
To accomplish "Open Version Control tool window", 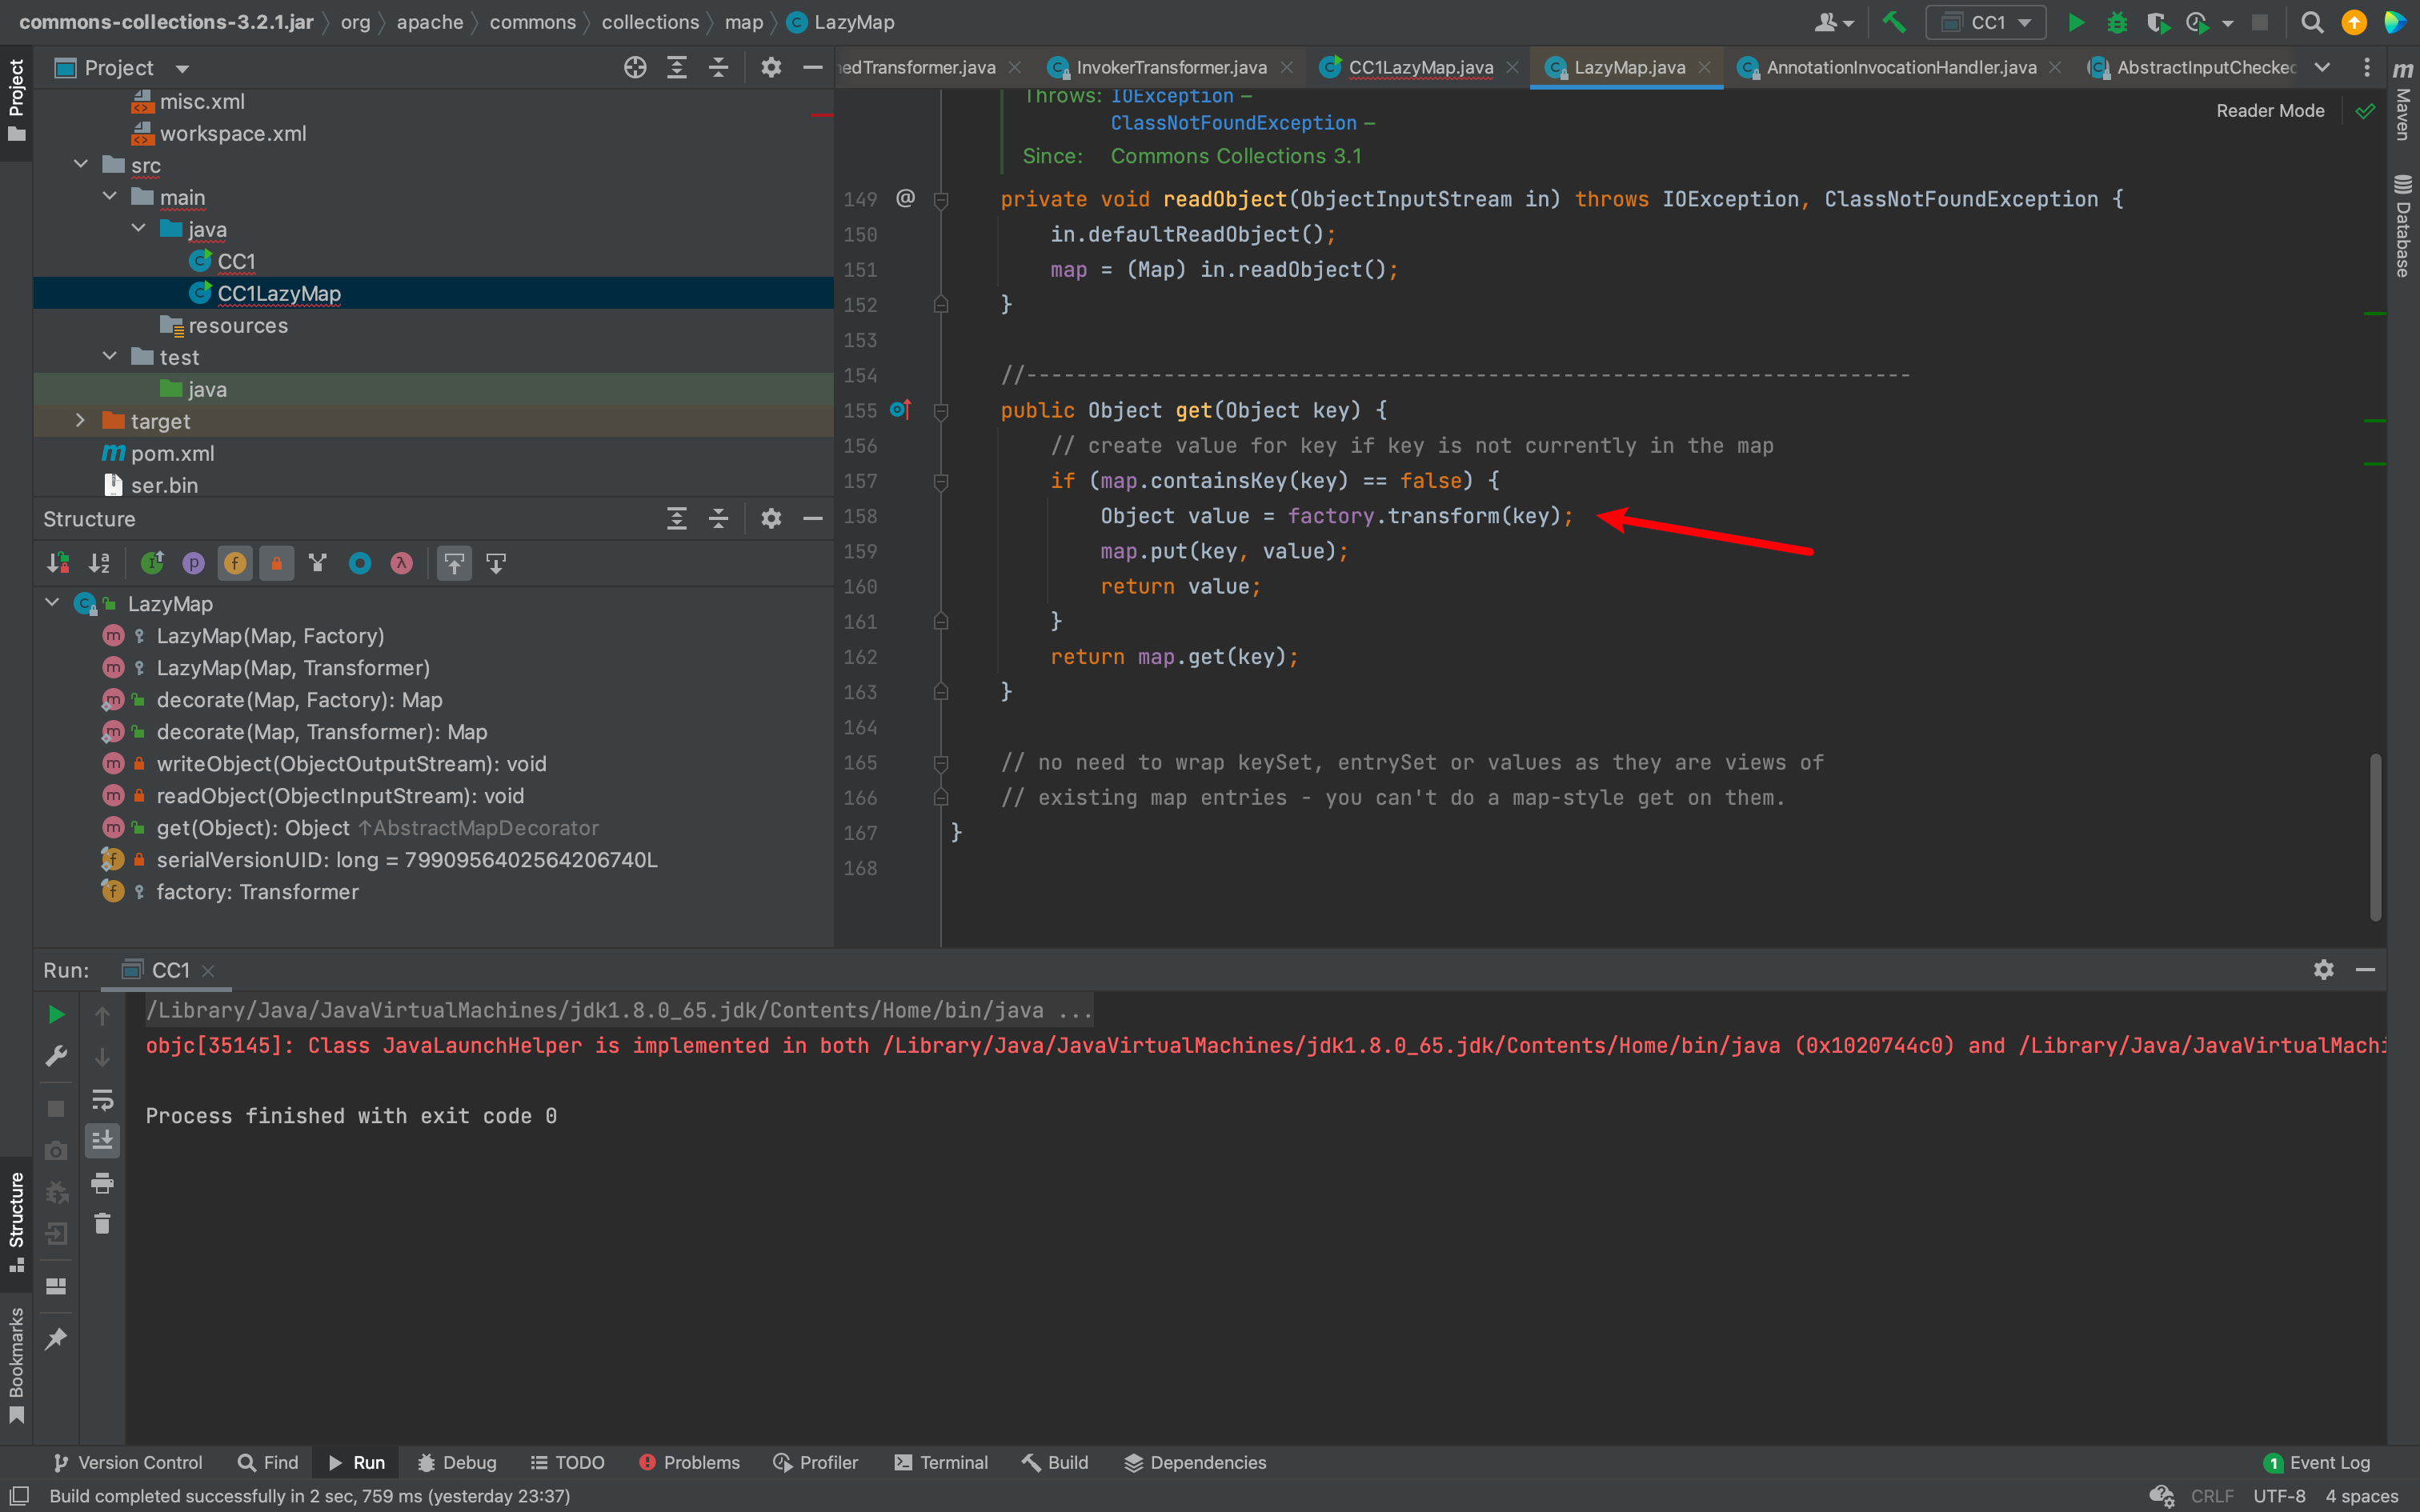I will (127, 1462).
